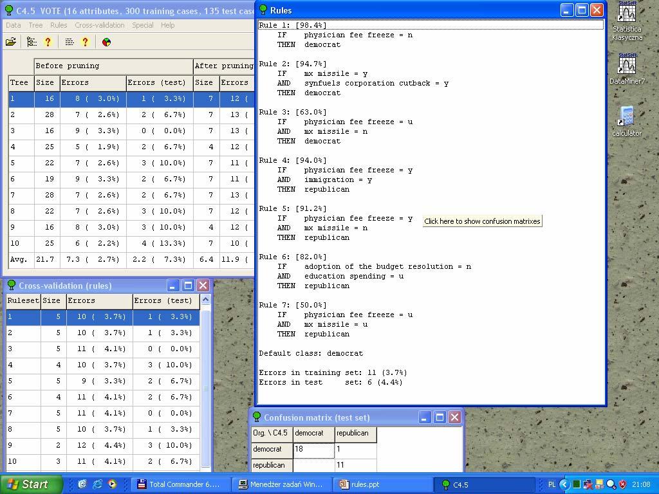Click the first quick launch icon after Start
The image size is (659, 494).
click(x=82, y=484)
